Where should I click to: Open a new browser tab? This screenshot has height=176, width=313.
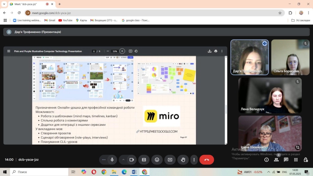(x=60, y=4)
